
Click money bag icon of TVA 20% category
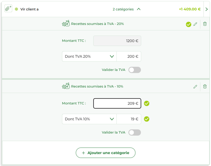click(x=66, y=24)
